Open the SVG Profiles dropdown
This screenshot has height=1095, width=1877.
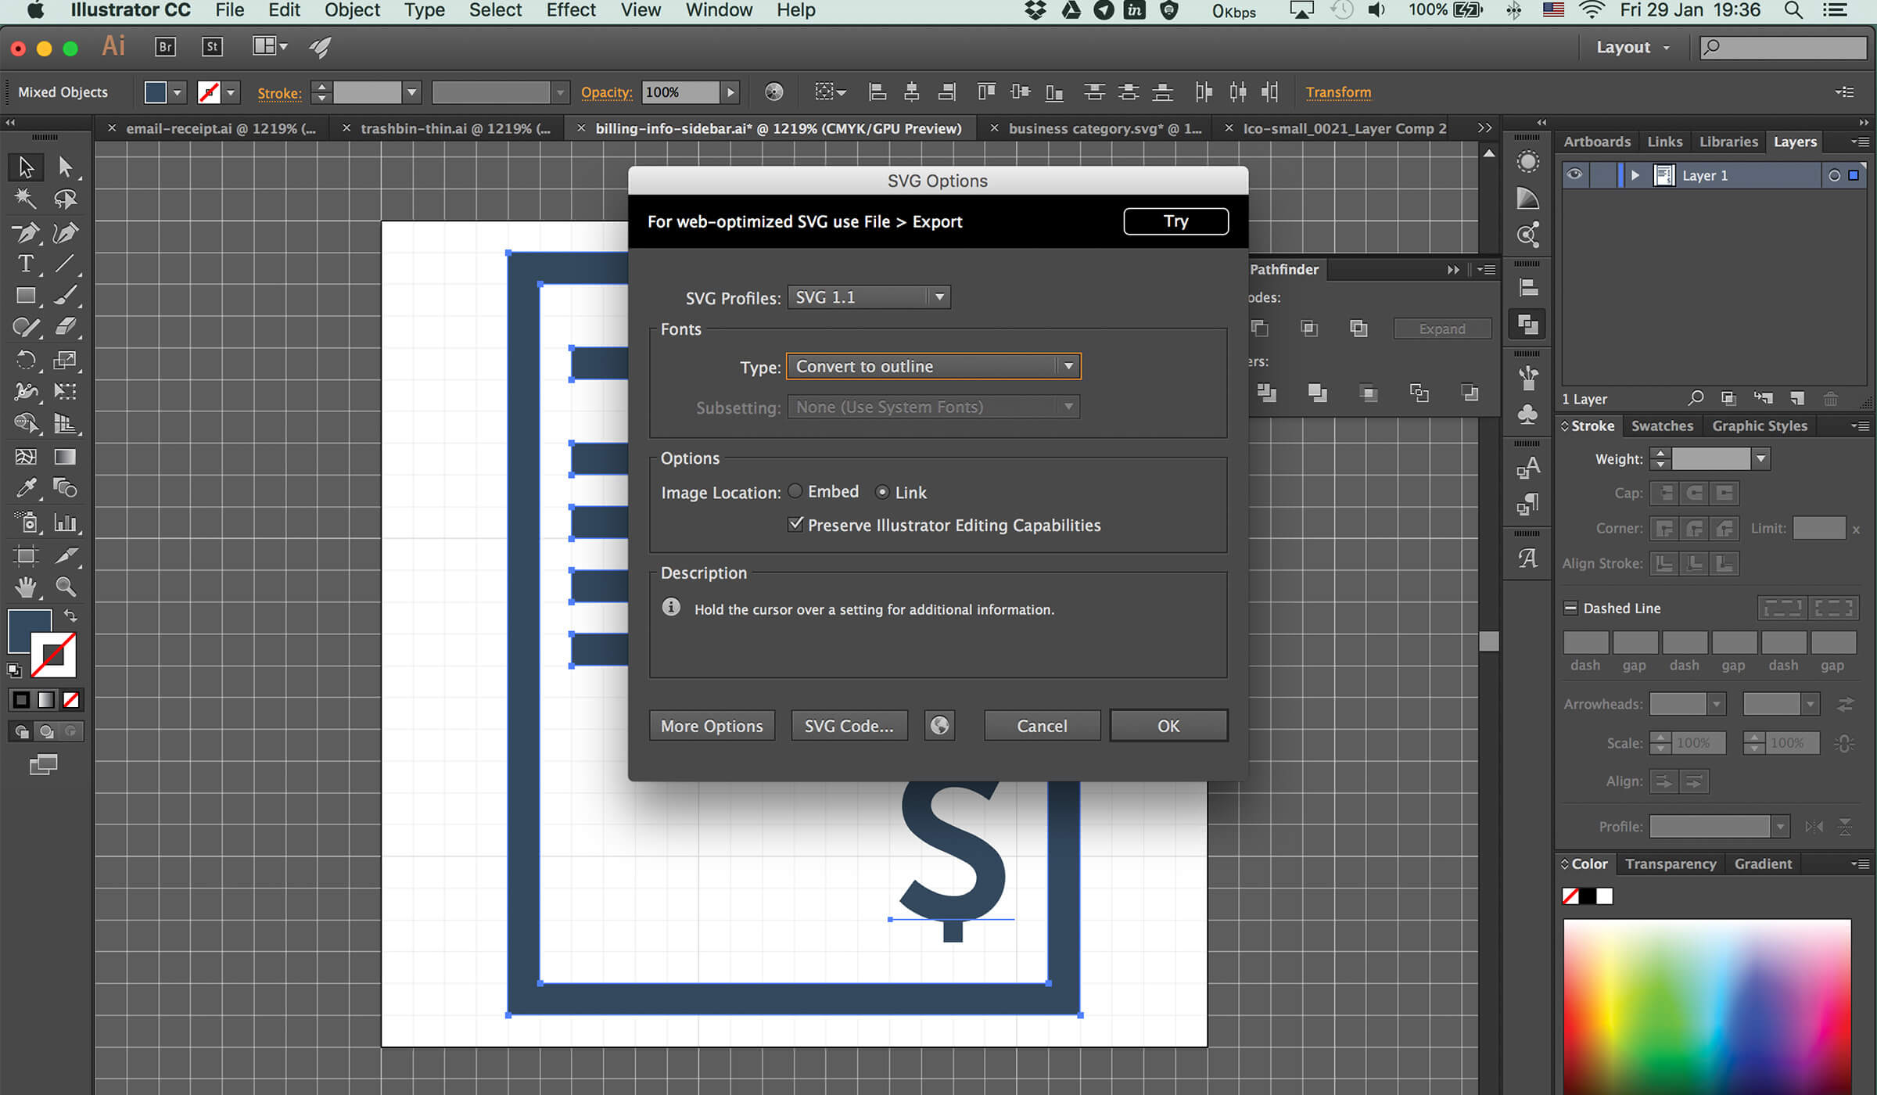click(x=869, y=297)
